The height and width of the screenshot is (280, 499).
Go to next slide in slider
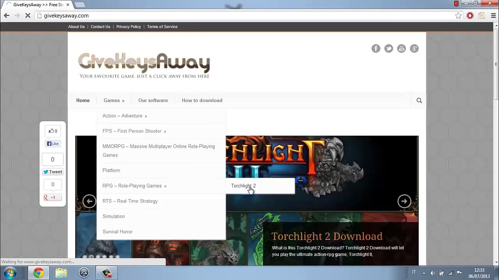tap(404, 201)
